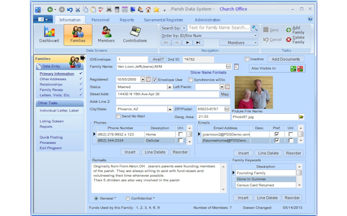This screenshot has height=216, width=347.
Task: Switch to the Information tab
Action: pos(70,20)
